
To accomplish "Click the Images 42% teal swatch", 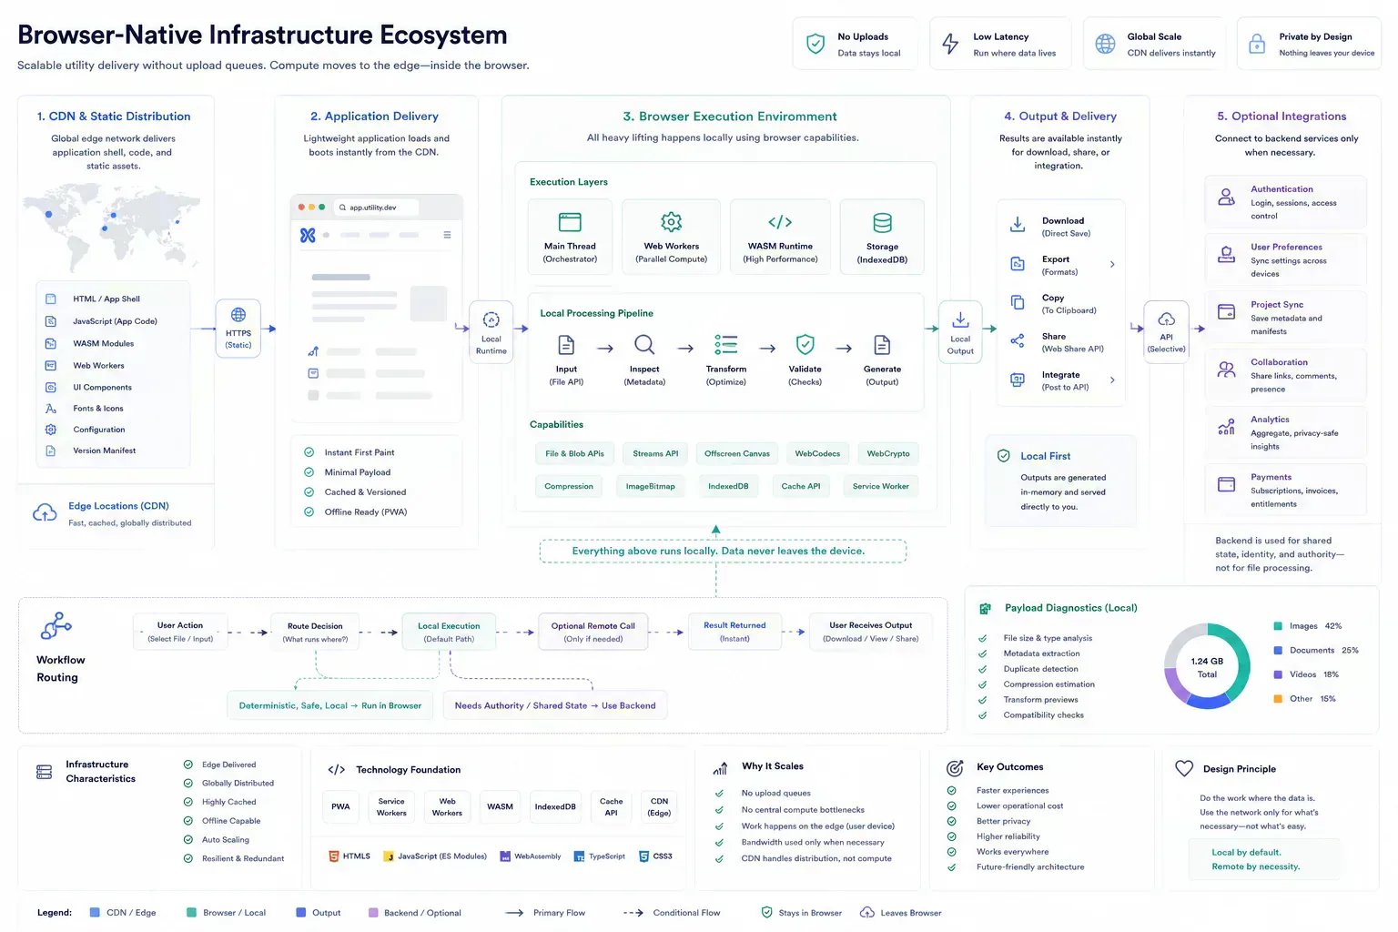I will [1278, 626].
